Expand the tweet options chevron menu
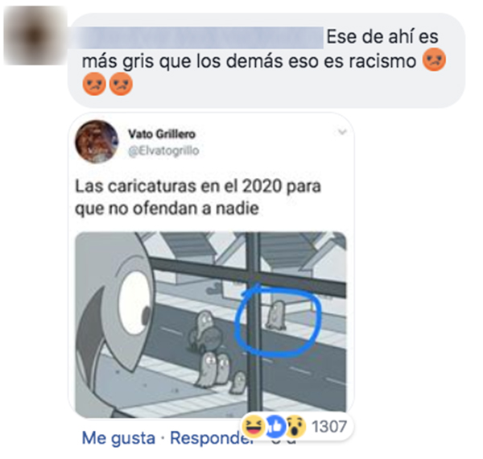This screenshot has height=459, width=483. (x=342, y=132)
